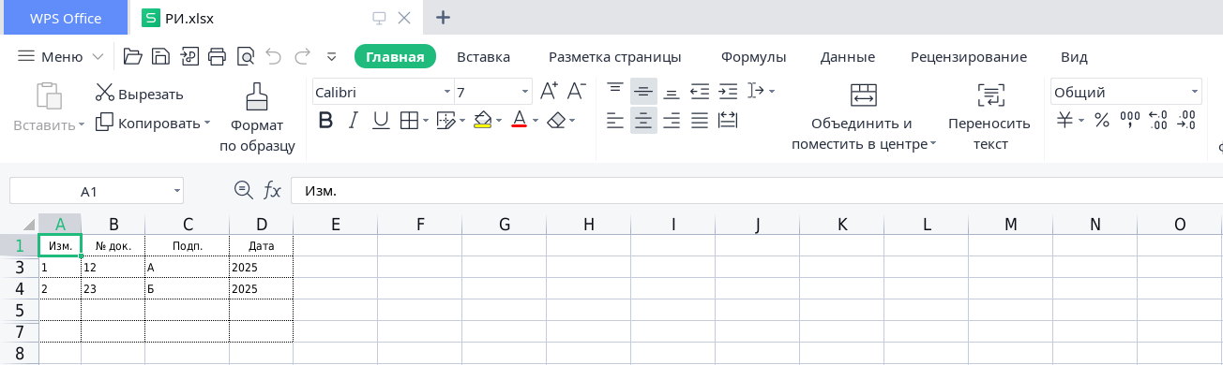Toggle italic formatting
The image size is (1223, 365).
354,120
